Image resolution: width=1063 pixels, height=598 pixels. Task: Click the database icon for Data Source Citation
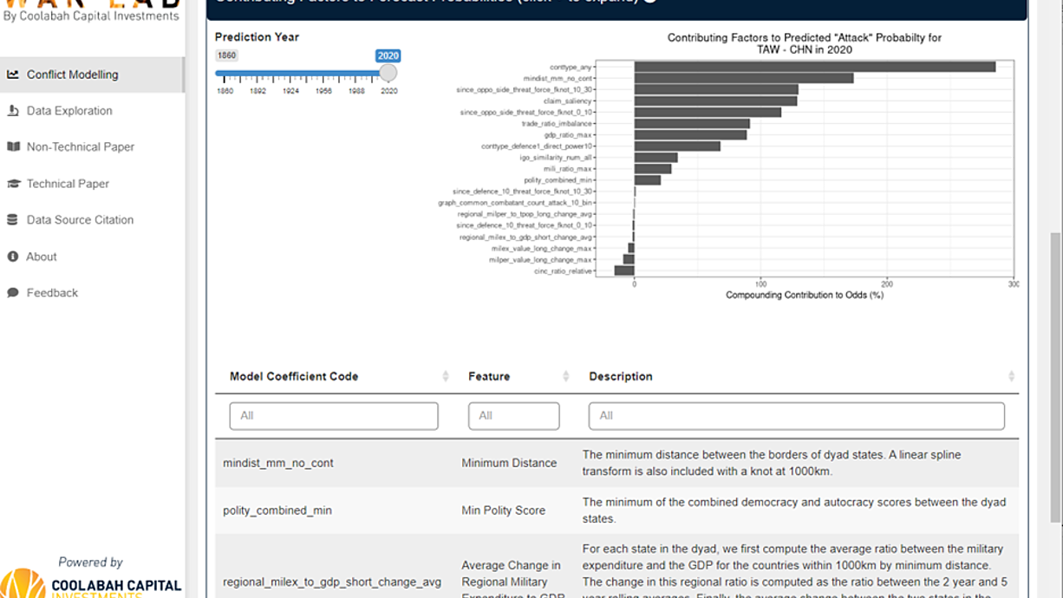[13, 220]
